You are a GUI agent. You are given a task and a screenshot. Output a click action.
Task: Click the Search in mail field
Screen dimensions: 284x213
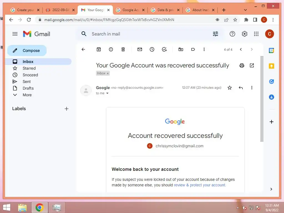[150, 34]
